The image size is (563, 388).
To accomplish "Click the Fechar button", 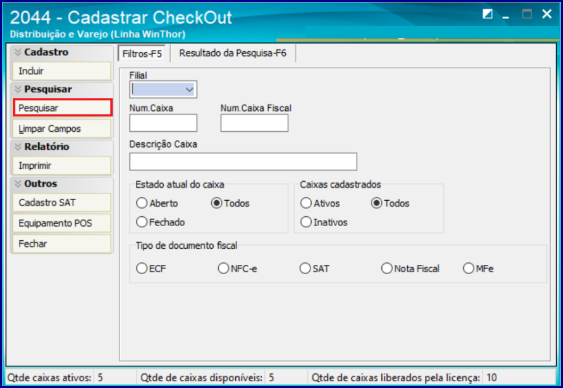I will (62, 244).
